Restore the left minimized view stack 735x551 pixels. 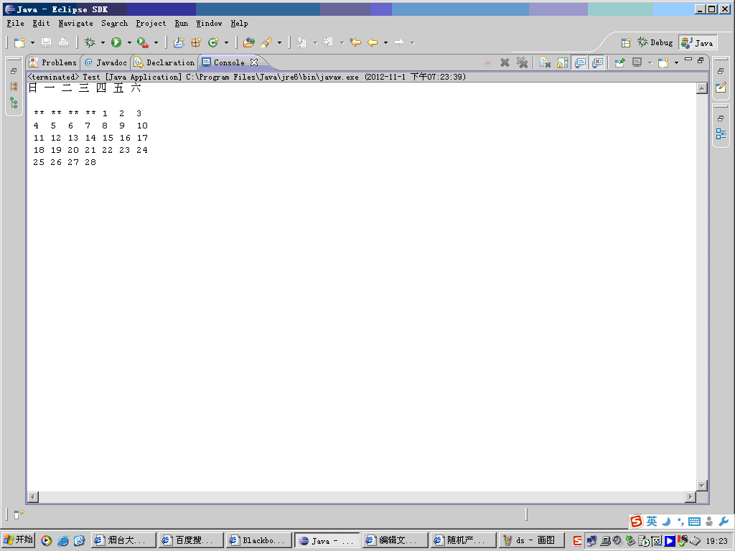(14, 71)
